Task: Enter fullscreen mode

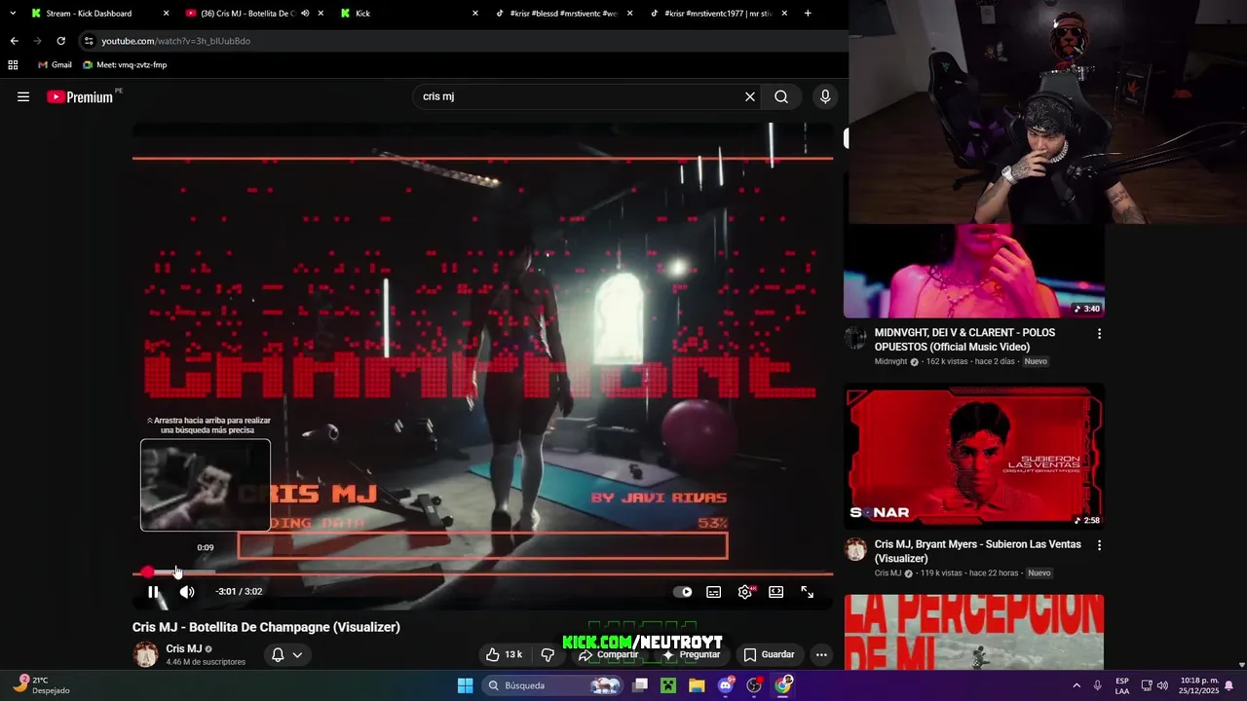Action: 808,592
